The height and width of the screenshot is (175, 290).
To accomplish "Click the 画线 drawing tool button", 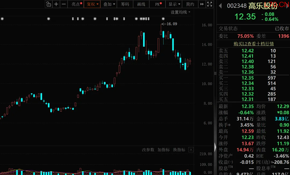I will [141, 4].
